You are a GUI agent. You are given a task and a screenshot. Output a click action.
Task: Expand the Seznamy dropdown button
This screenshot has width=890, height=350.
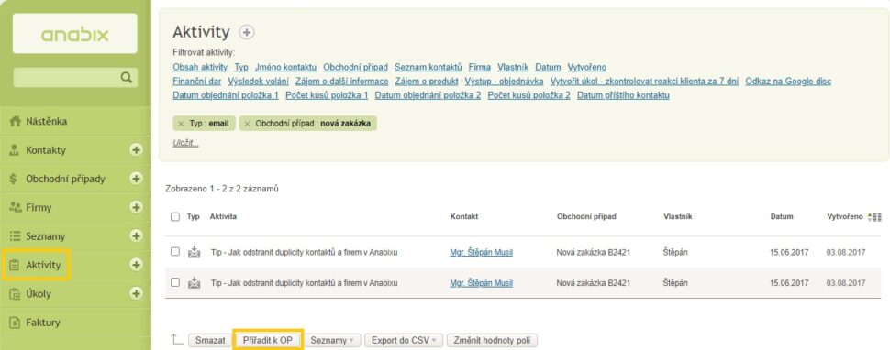332,340
